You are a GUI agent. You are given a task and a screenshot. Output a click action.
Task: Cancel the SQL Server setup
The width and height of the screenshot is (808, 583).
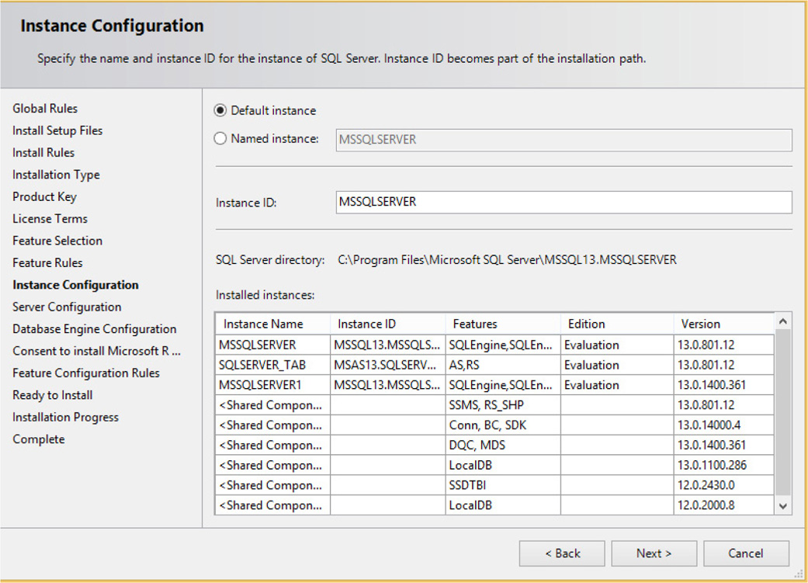click(746, 553)
